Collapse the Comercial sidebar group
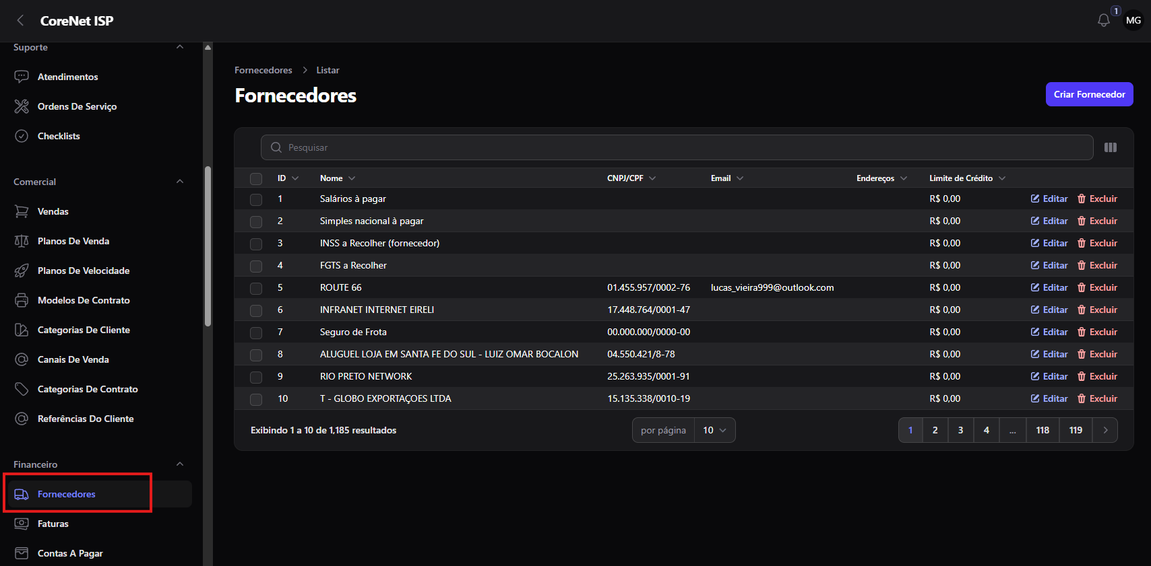1151x566 pixels. (180, 182)
